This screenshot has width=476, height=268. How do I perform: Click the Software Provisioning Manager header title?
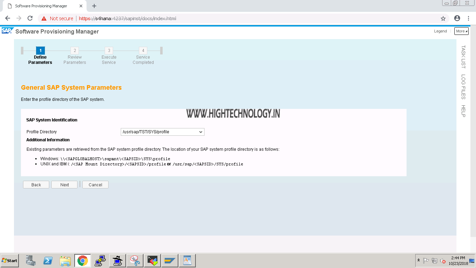57,31
